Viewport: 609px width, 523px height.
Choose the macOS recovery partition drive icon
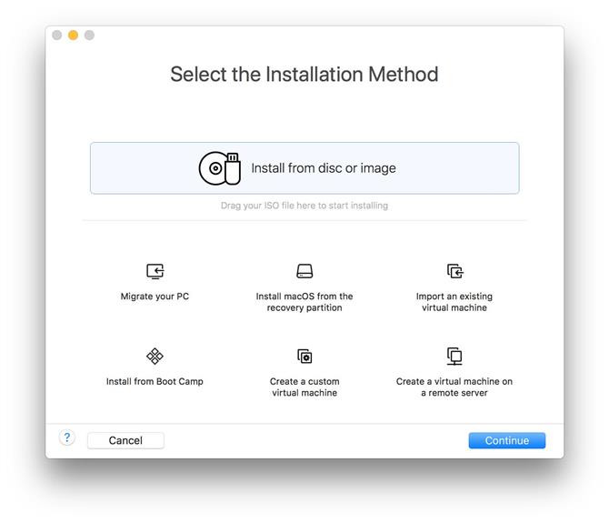(304, 271)
